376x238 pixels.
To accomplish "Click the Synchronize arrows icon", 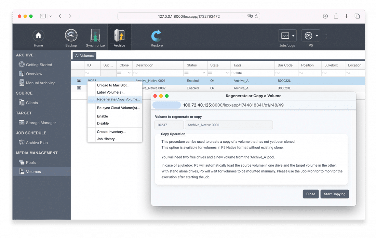I will pyautogui.click(x=95, y=35).
